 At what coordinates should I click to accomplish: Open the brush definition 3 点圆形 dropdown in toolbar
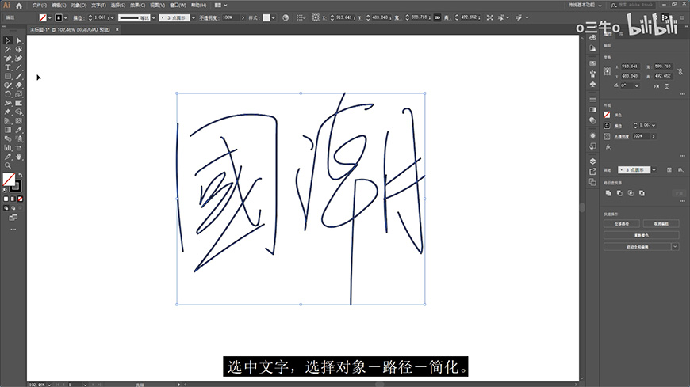pyautogui.click(x=189, y=17)
